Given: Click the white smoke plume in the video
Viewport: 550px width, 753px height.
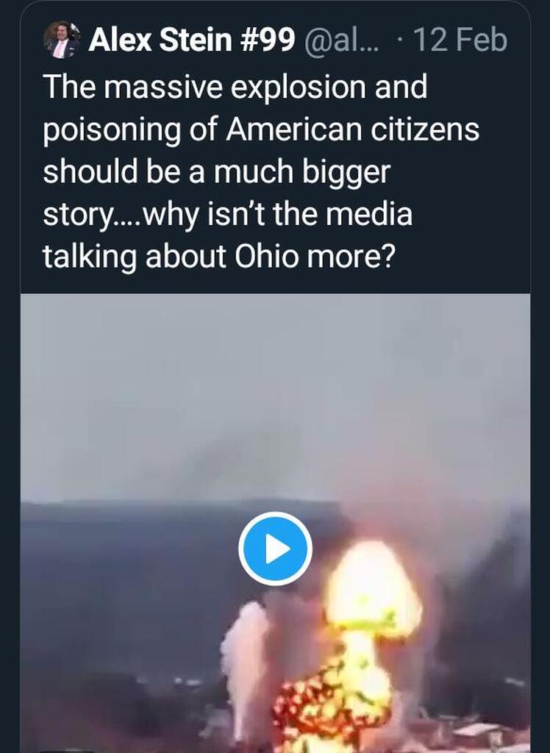Looking at the screenshot, I should (x=243, y=647).
